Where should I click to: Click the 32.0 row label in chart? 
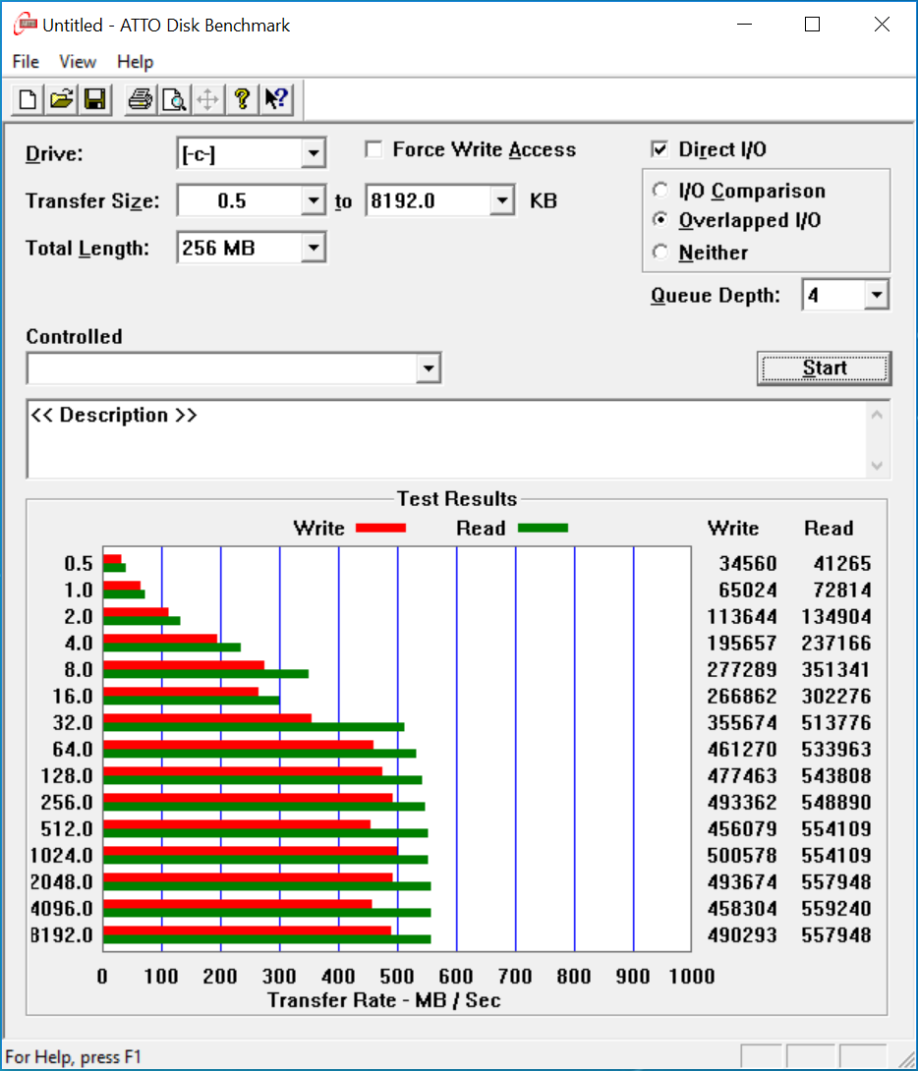point(73,722)
